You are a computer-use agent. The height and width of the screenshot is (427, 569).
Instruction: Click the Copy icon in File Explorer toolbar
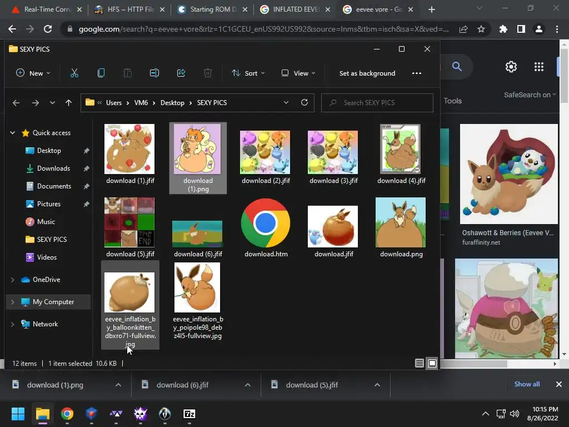[101, 73]
